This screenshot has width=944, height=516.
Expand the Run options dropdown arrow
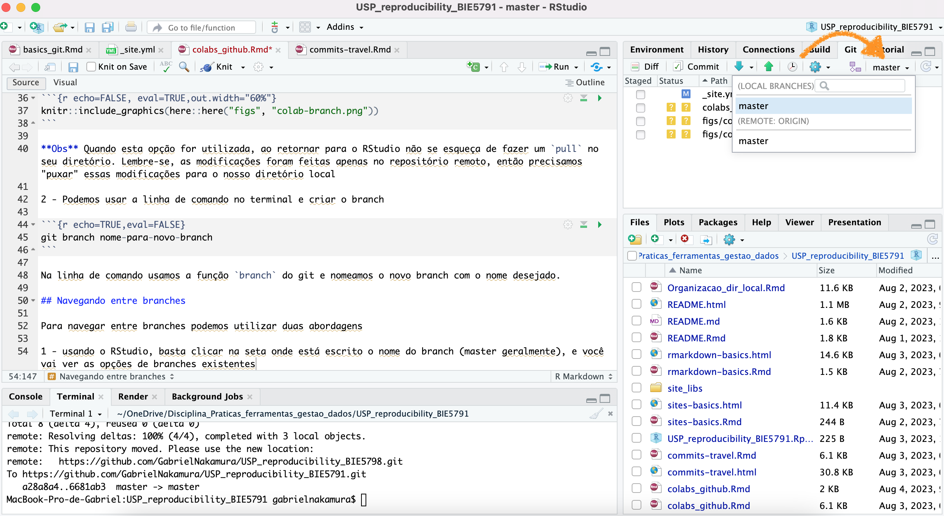576,67
